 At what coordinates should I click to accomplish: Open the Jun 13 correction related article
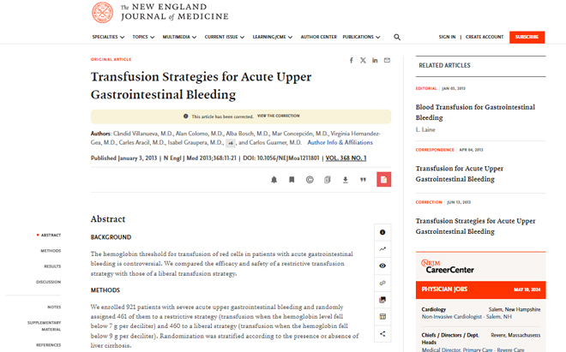click(475, 226)
